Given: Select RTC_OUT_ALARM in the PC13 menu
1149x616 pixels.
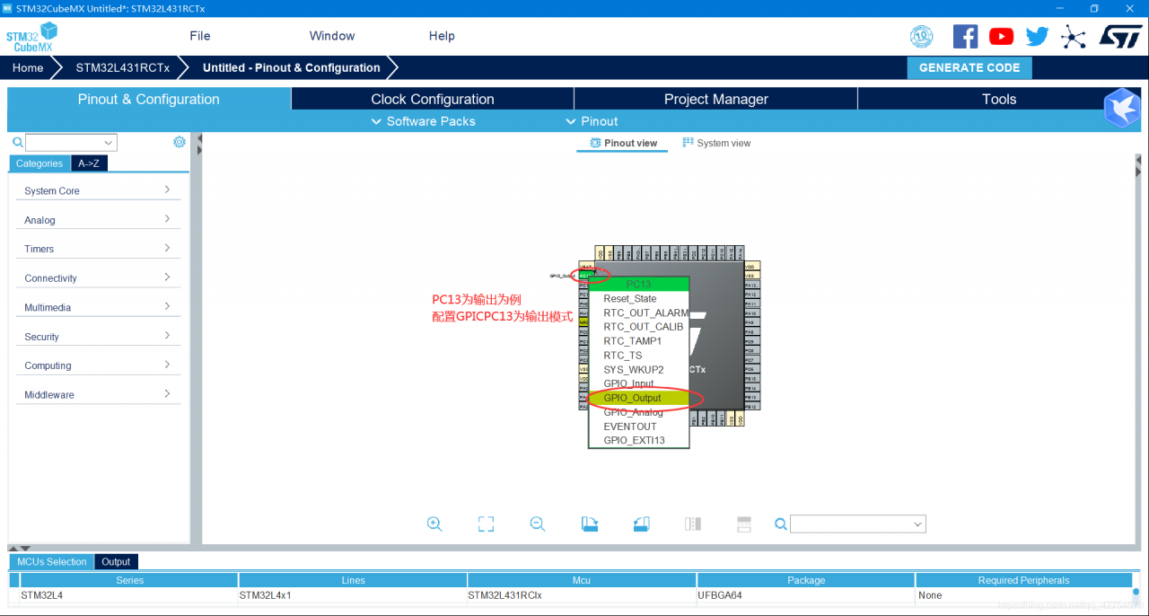Looking at the screenshot, I should (638, 312).
